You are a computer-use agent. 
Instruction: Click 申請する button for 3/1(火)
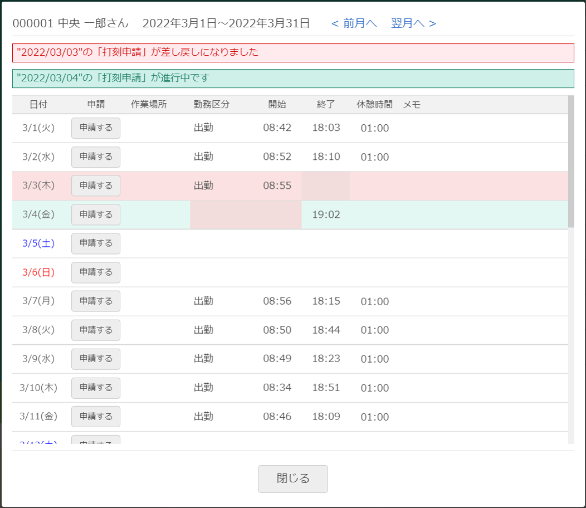pyautogui.click(x=96, y=128)
